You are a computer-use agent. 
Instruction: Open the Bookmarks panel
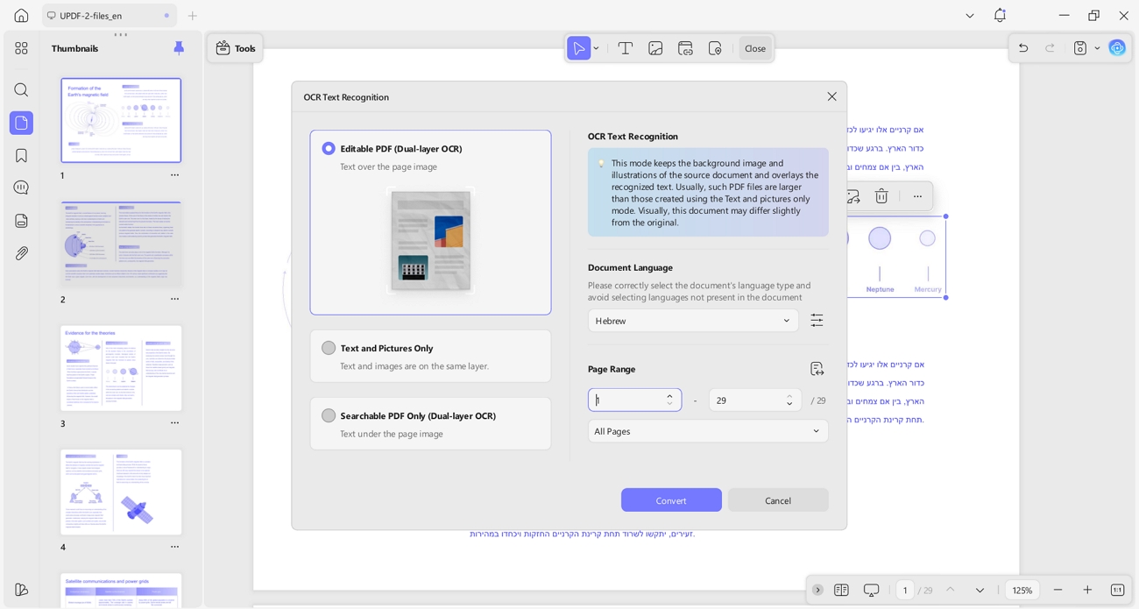point(21,155)
